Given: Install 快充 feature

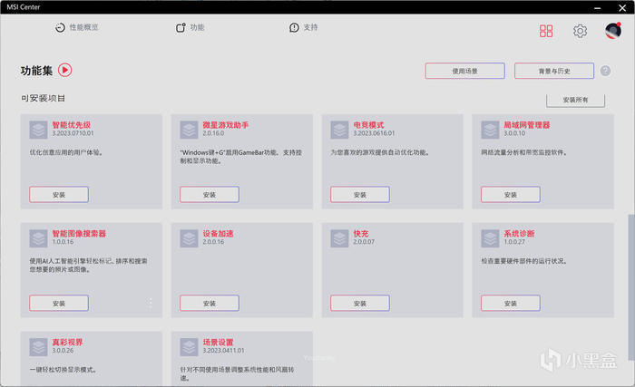Looking at the screenshot, I should [x=360, y=304].
